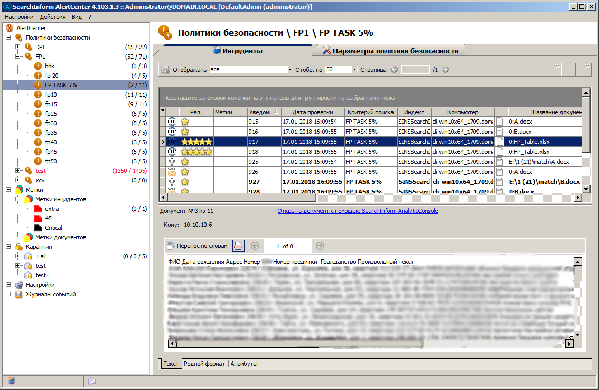
Task: Click single star relevance in row 915
Action: (x=185, y=122)
